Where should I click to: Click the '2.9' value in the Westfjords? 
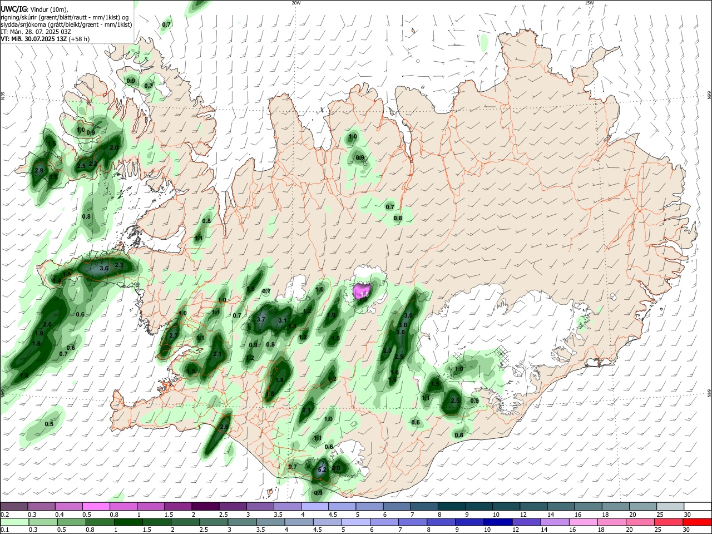point(39,170)
